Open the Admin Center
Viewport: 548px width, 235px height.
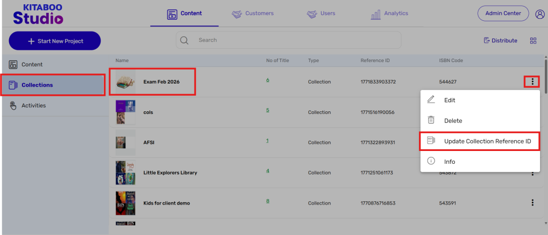click(x=503, y=14)
